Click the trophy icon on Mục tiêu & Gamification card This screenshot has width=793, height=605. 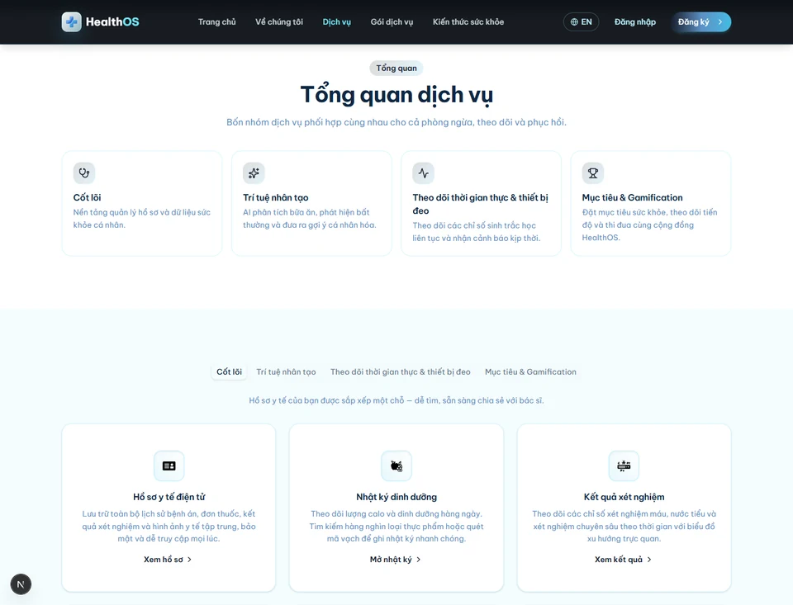click(593, 173)
